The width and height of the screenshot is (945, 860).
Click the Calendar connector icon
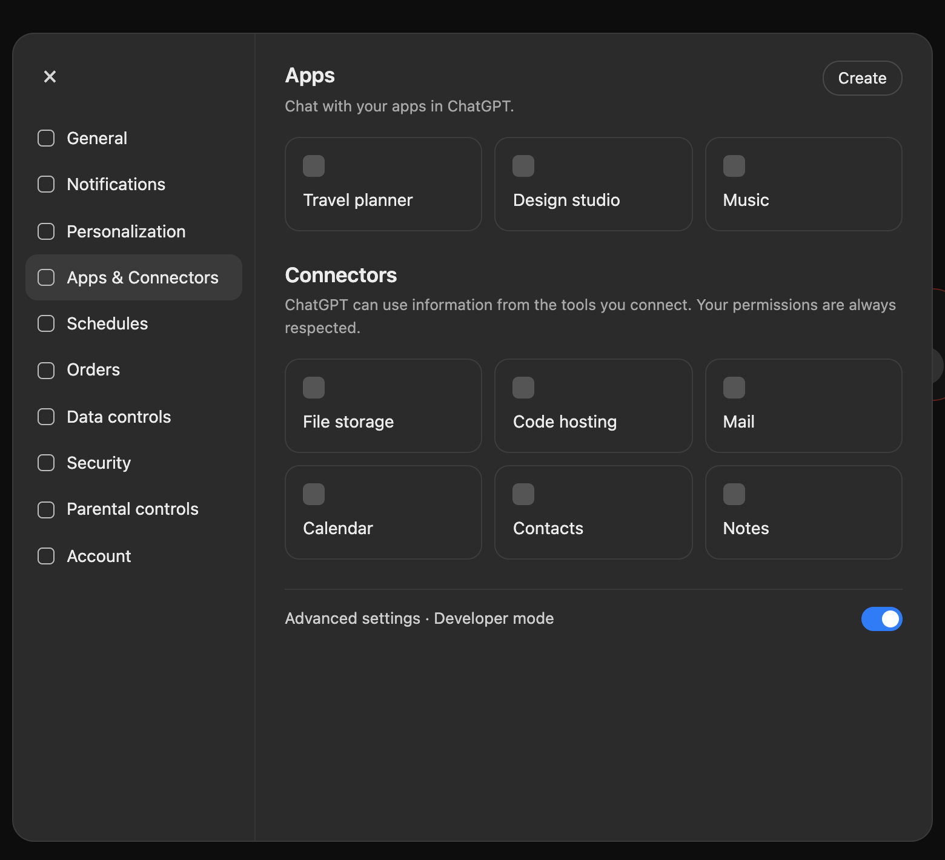tap(314, 494)
